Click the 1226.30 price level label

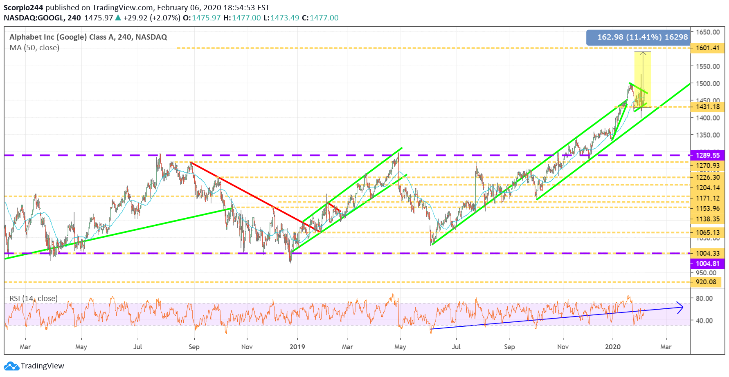[x=707, y=177]
